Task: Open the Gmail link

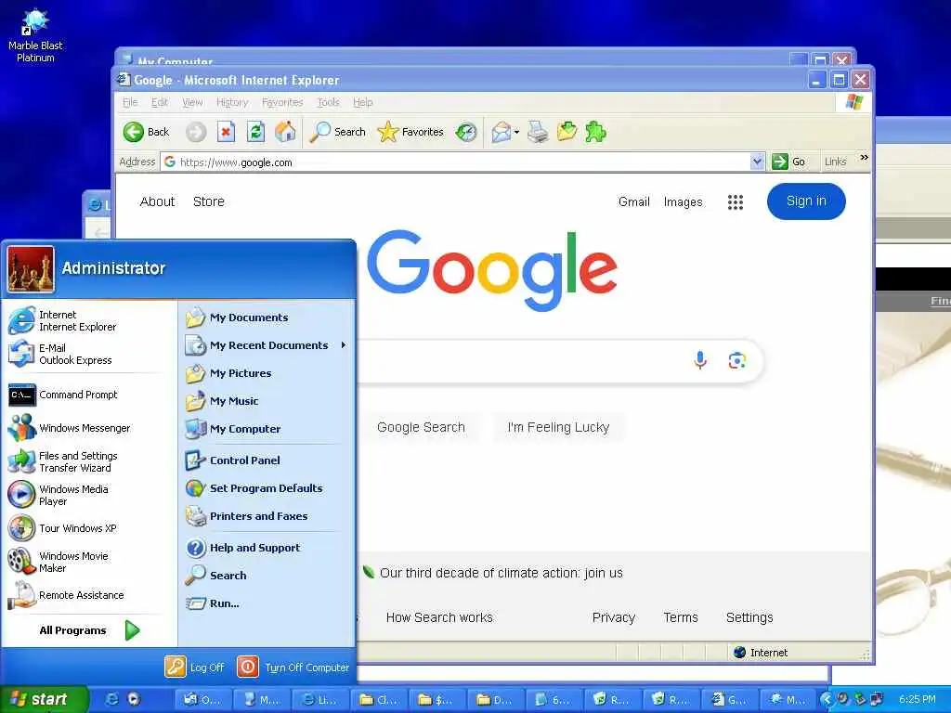Action: pos(633,201)
